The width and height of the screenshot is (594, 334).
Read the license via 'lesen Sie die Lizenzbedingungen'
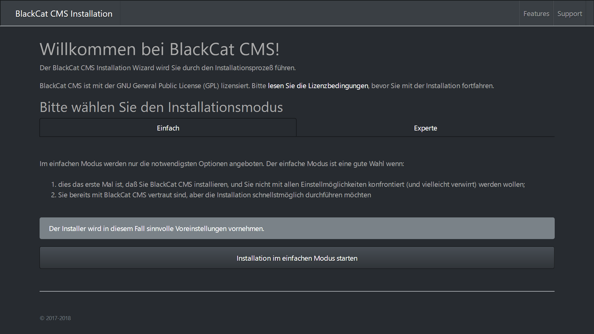click(x=318, y=86)
